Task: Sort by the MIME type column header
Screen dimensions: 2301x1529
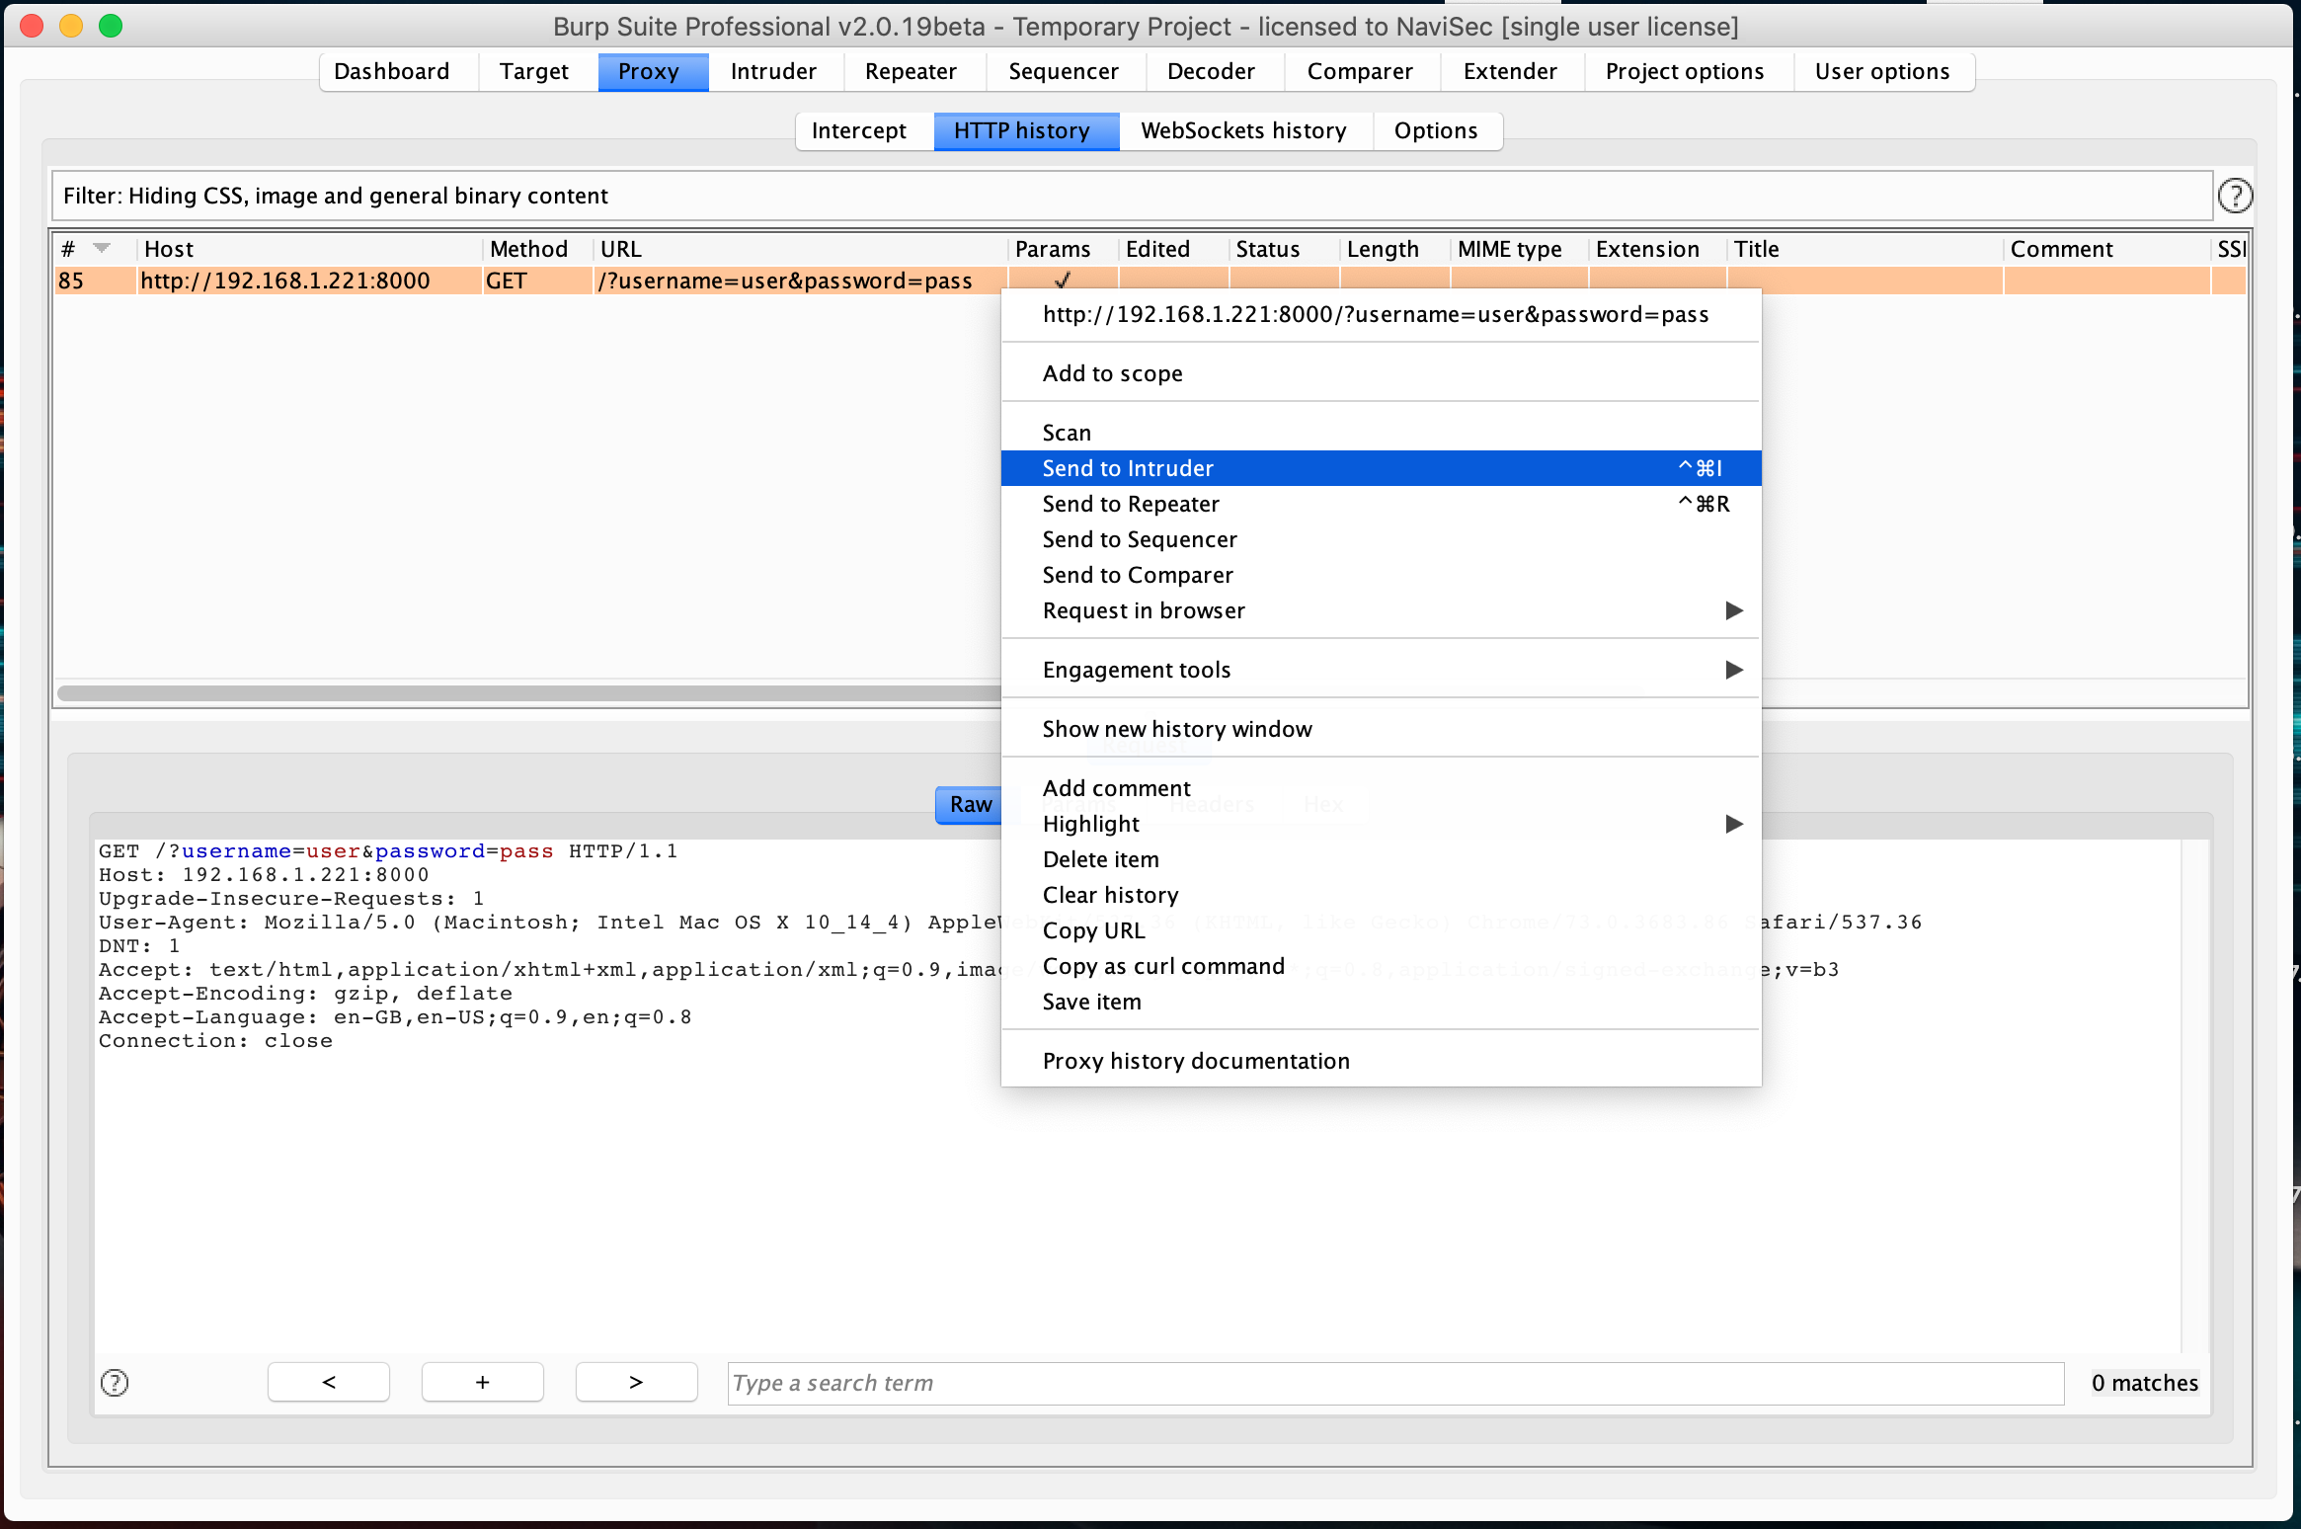Action: click(x=1519, y=249)
